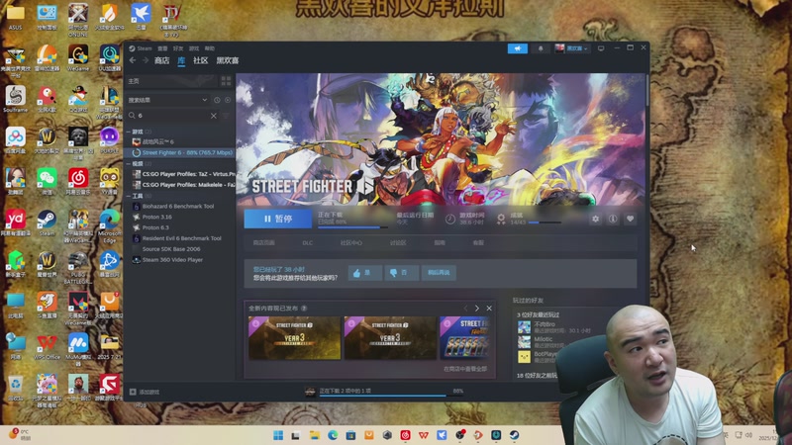This screenshot has width=792, height=445.
Task: Open library filter dropdown
Action: click(167, 100)
